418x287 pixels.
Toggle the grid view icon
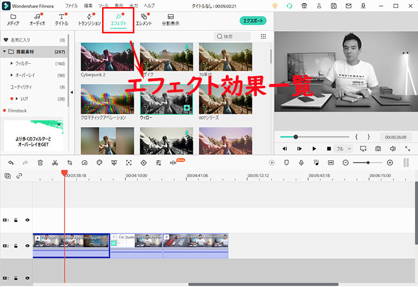coord(263,36)
